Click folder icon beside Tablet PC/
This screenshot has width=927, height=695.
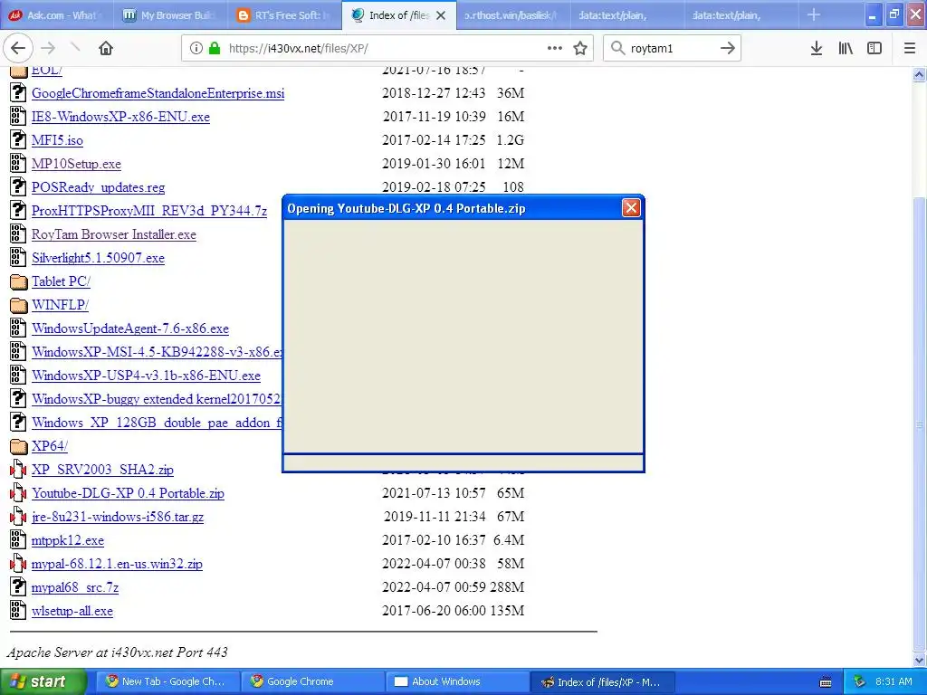click(x=18, y=281)
